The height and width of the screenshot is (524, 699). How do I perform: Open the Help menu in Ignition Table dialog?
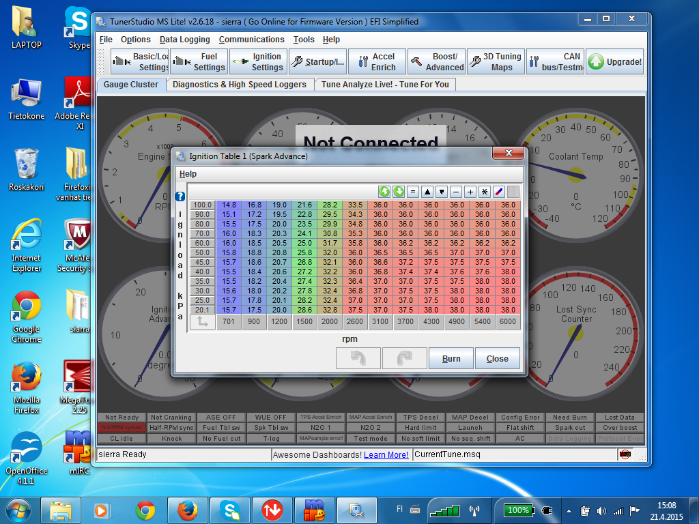point(188,174)
